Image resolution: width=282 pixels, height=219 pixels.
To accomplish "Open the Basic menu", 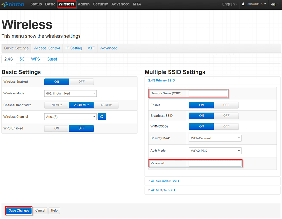I will pyautogui.click(x=50, y=4).
